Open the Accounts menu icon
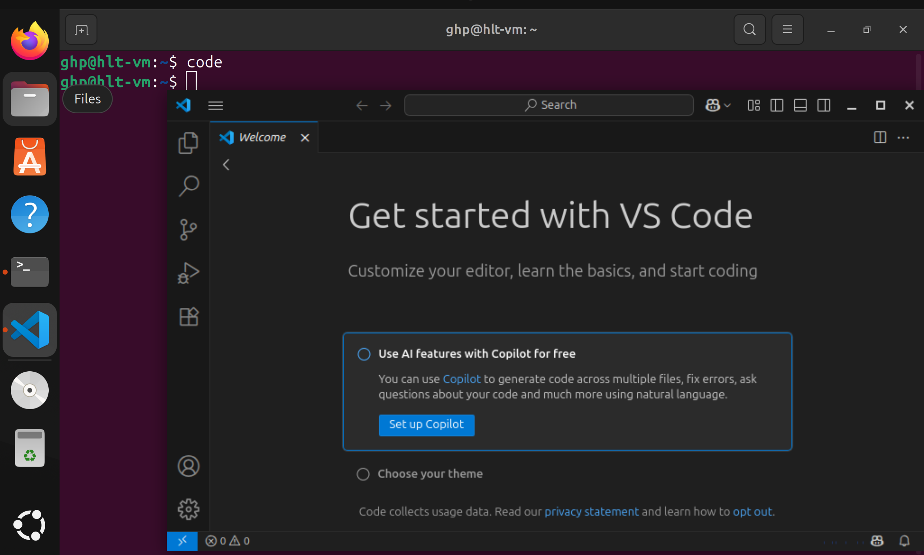Viewport: 924px width, 555px height. (188, 466)
